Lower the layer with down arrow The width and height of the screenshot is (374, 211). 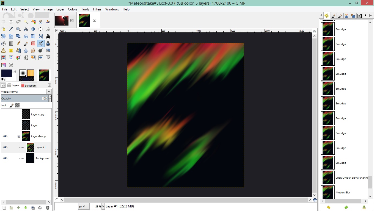pos(26,208)
